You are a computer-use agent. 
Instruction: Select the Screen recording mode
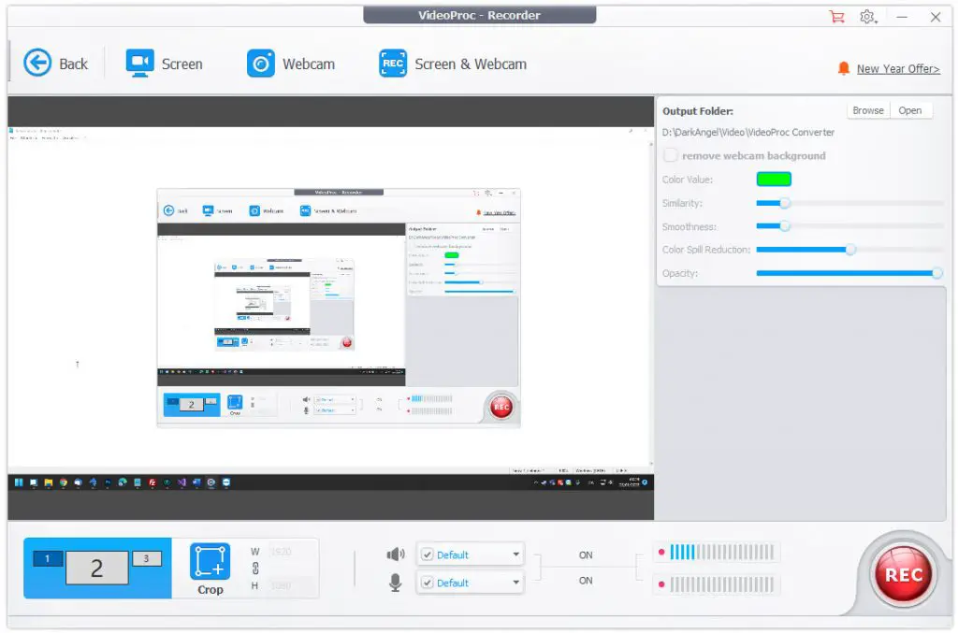[164, 64]
